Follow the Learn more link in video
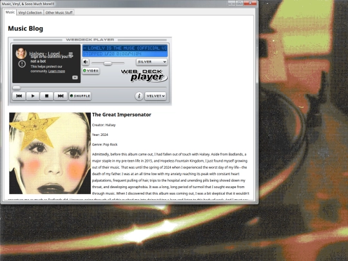The height and width of the screenshot is (261, 348). pyautogui.click(x=57, y=72)
